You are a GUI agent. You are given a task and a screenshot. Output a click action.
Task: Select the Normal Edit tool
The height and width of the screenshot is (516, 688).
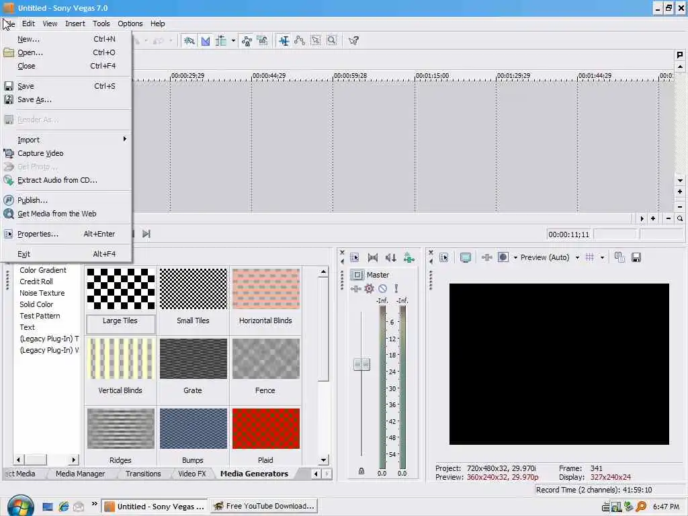(284, 41)
